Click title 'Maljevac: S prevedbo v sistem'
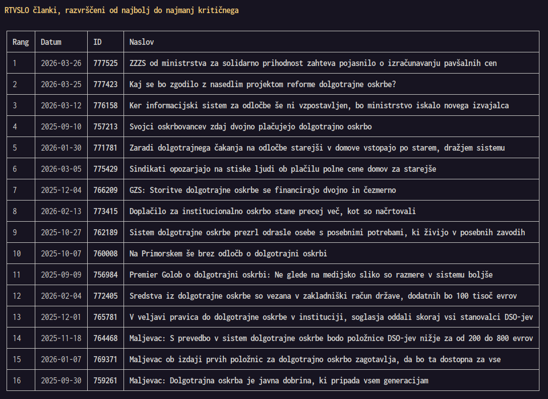This screenshot has height=399, width=548. click(188, 338)
